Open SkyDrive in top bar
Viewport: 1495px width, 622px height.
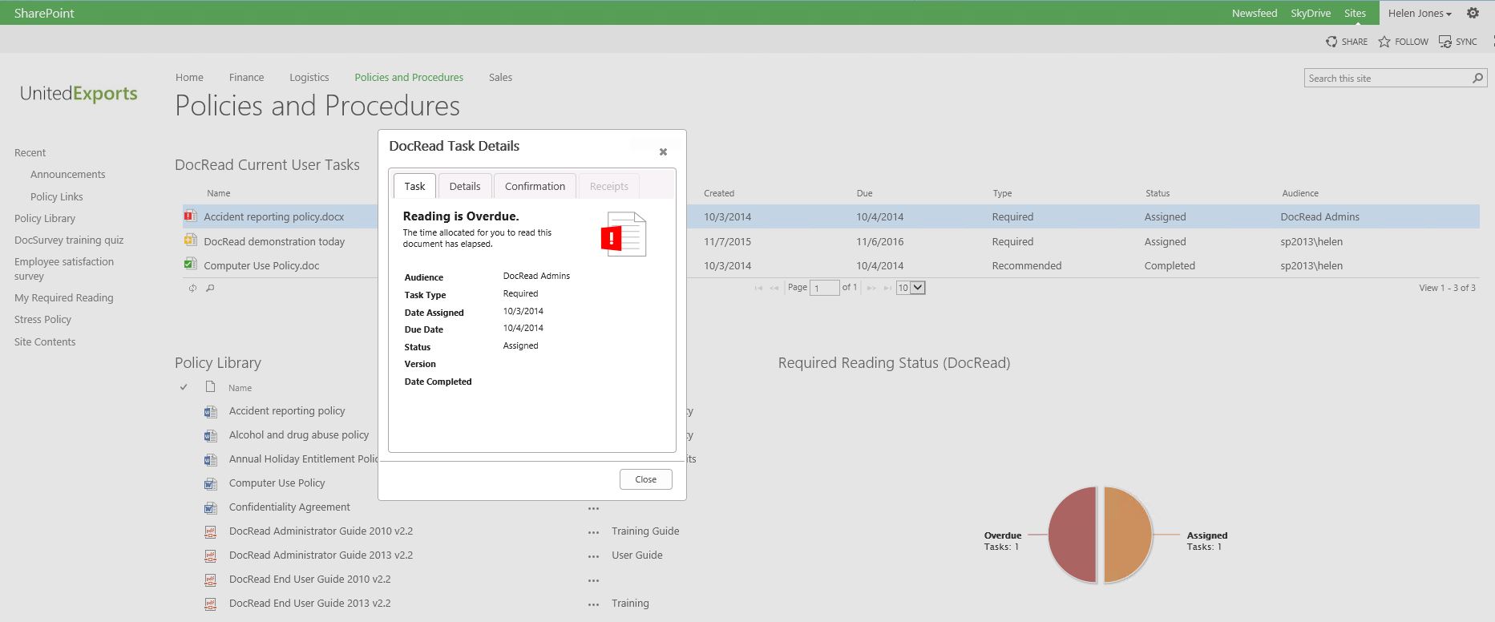pos(1311,13)
